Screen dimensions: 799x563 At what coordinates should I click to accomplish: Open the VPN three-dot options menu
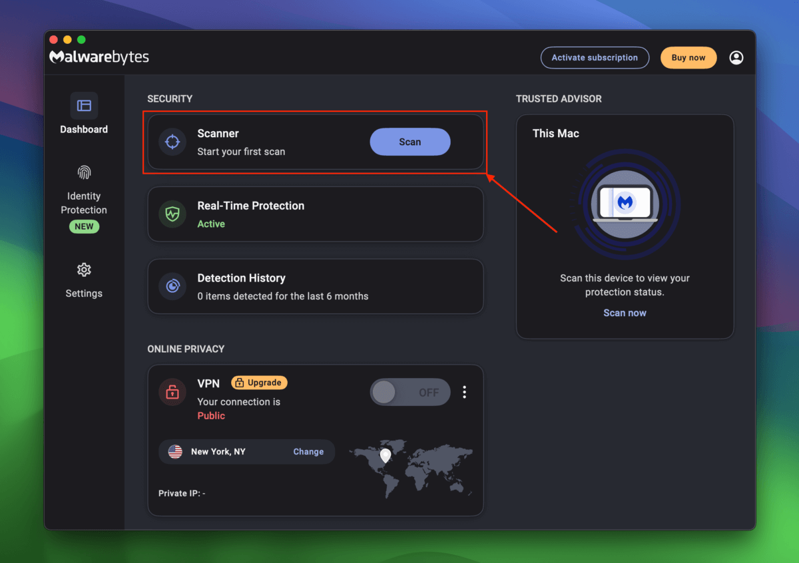point(465,392)
